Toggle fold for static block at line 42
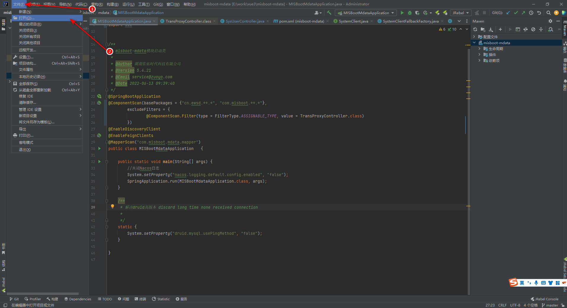The width and height of the screenshot is (567, 308). [107, 227]
